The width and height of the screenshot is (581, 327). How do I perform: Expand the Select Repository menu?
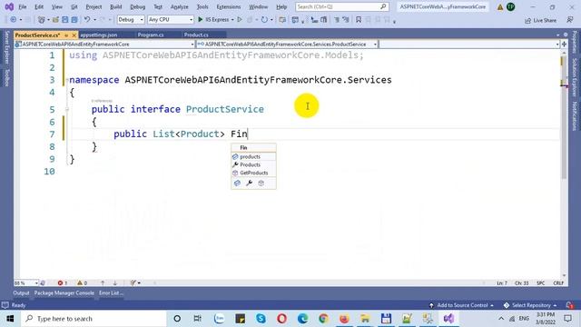530,305
